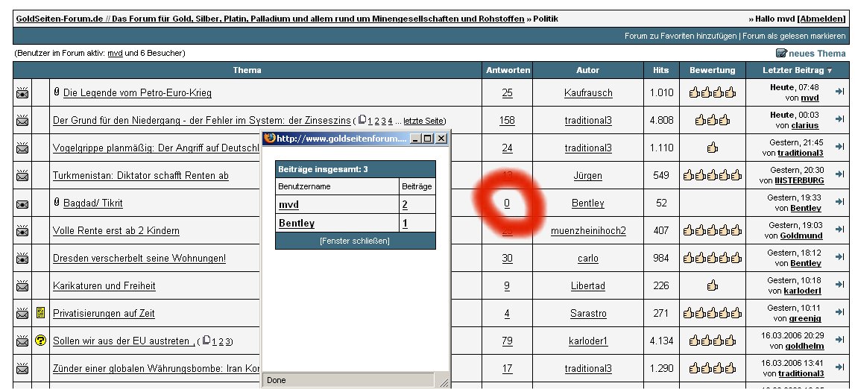Click envelope icon for EU austreten thread

[x=22, y=341]
